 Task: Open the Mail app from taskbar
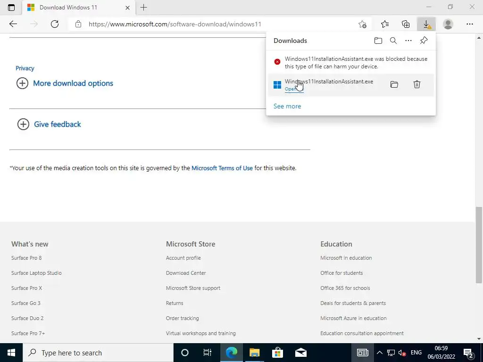(300, 353)
